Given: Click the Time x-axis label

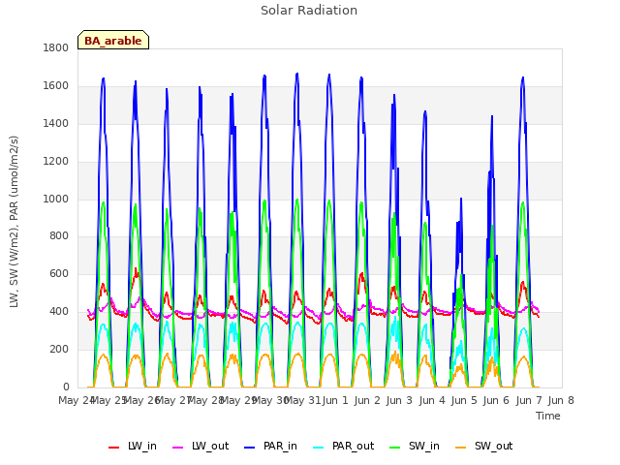Looking at the screenshot, I should click(x=547, y=416).
